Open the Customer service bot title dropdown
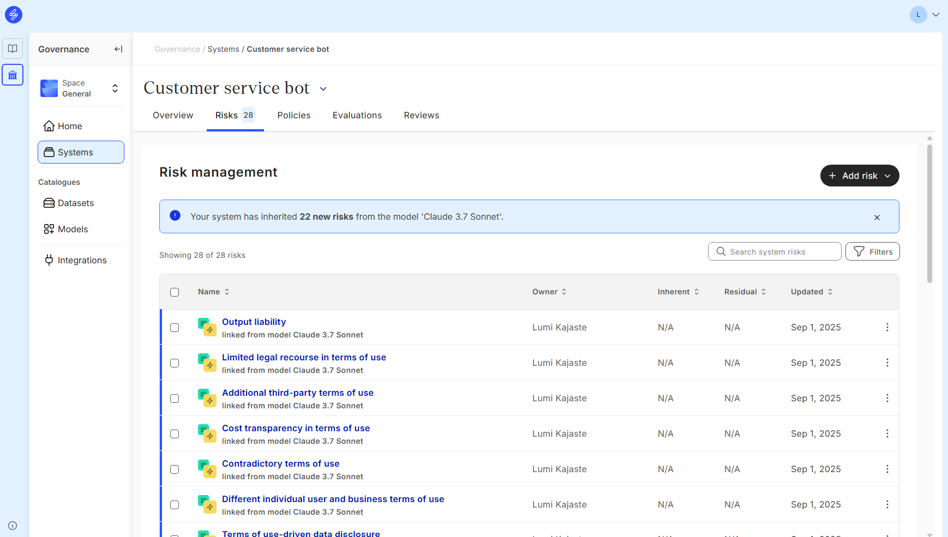This screenshot has height=537, width=948. coord(323,89)
